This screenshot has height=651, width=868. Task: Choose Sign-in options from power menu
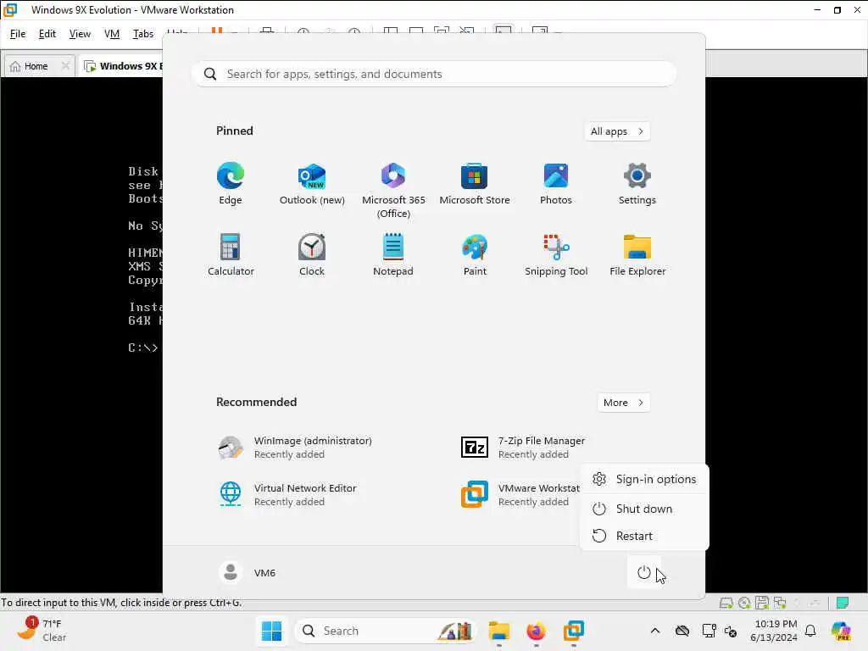644,480
